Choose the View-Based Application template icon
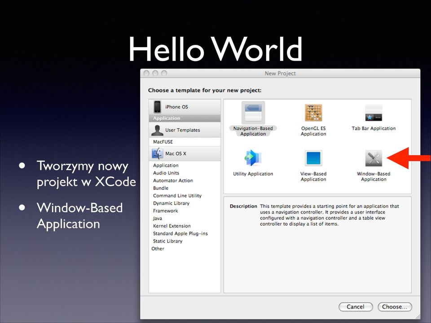Screen dimensions: 431x323 click(313, 158)
